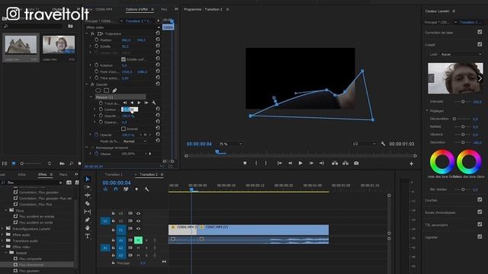The height and width of the screenshot is (274, 488).
Task: Open the Lumetri Look dropdown
Action: click(x=461, y=54)
